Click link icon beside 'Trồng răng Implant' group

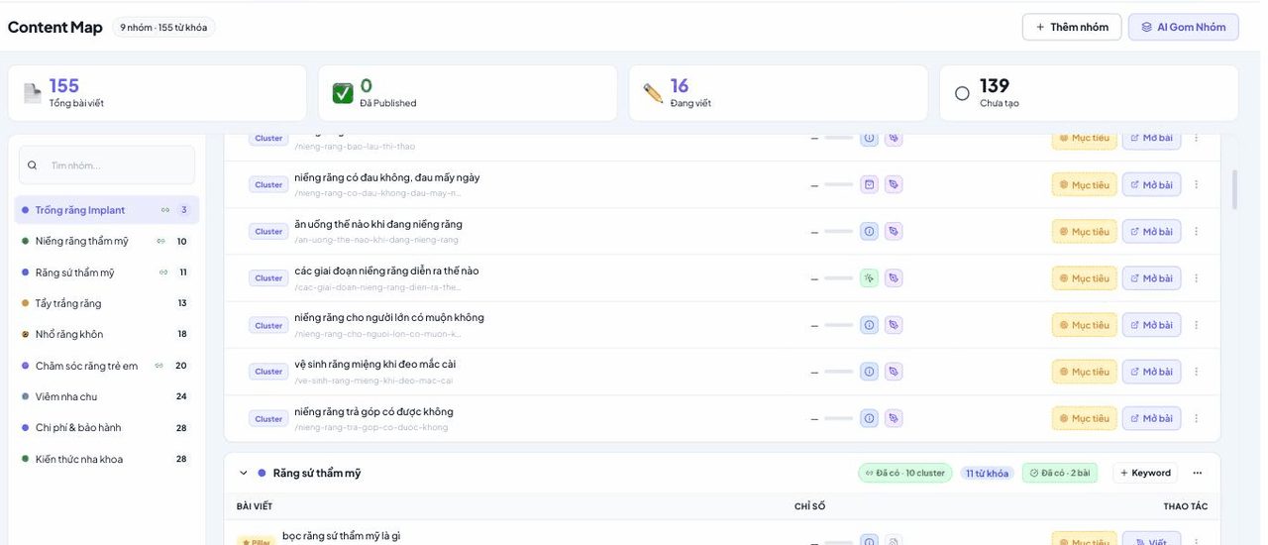tap(165, 210)
